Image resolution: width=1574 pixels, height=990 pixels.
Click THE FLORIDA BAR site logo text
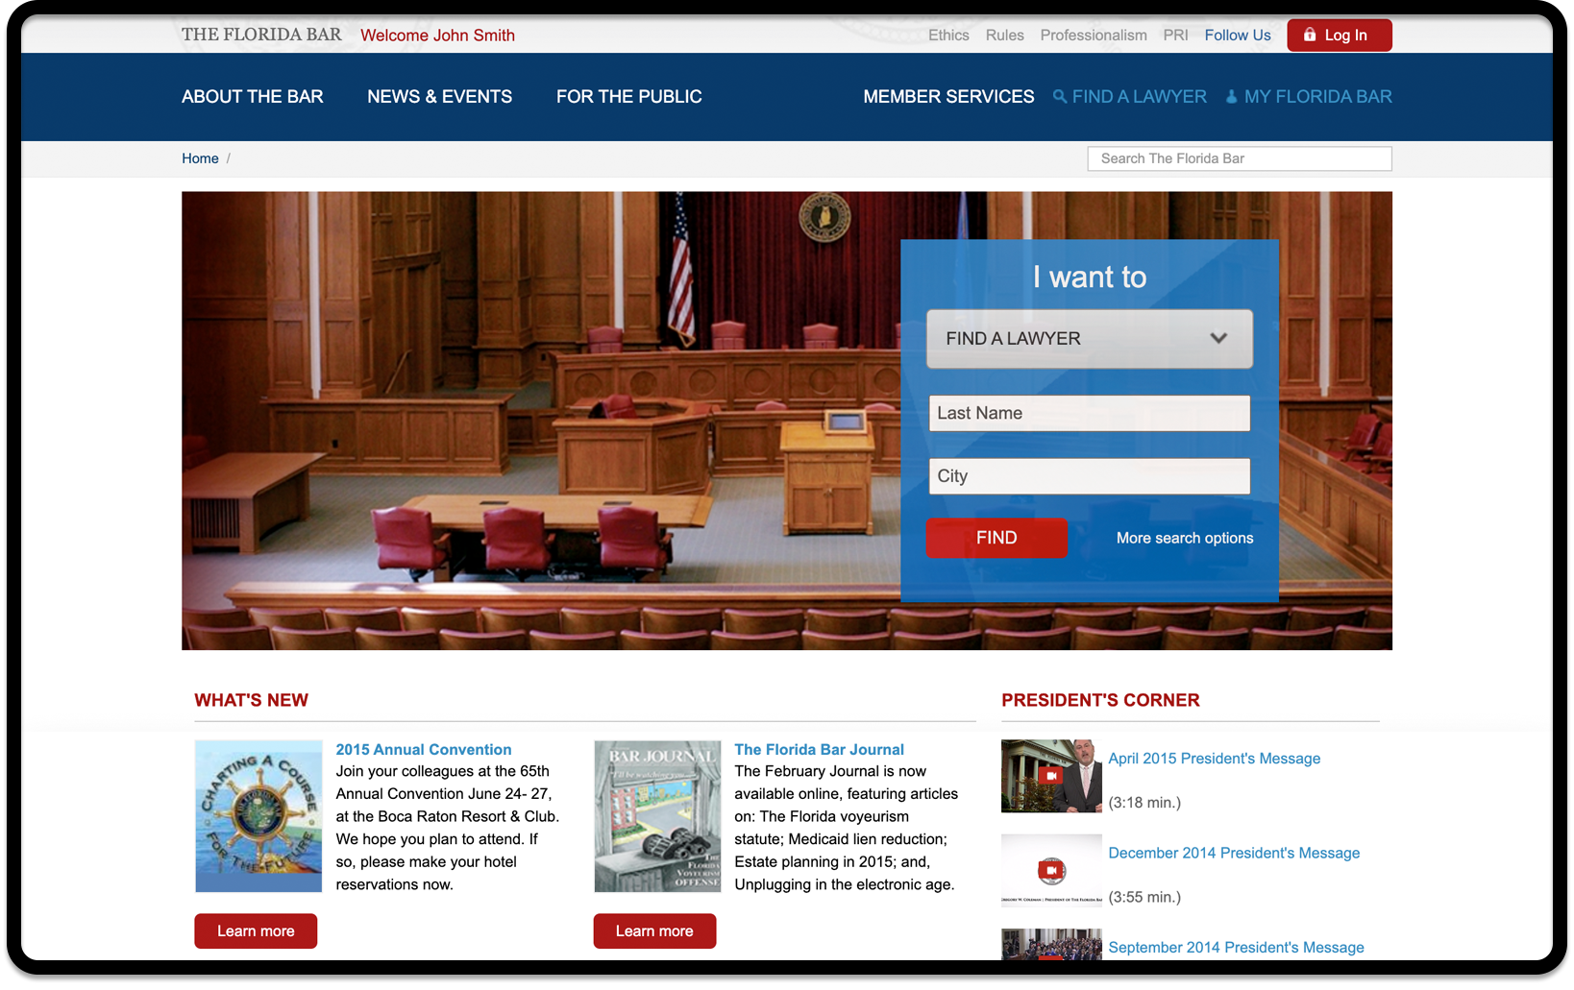pyautogui.click(x=261, y=35)
